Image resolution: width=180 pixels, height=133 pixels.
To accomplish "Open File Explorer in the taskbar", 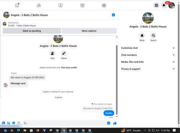I will (x=25, y=130).
